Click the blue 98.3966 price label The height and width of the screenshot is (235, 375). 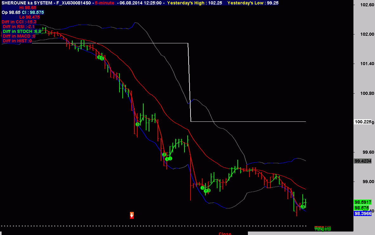pyautogui.click(x=363, y=213)
